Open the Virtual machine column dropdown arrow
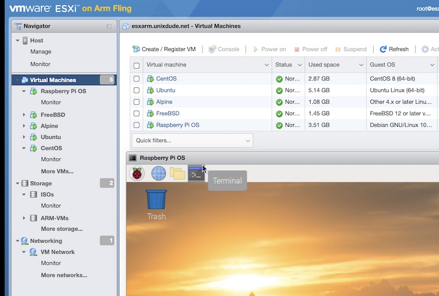Viewport: 439px width, 296px height. click(267, 65)
